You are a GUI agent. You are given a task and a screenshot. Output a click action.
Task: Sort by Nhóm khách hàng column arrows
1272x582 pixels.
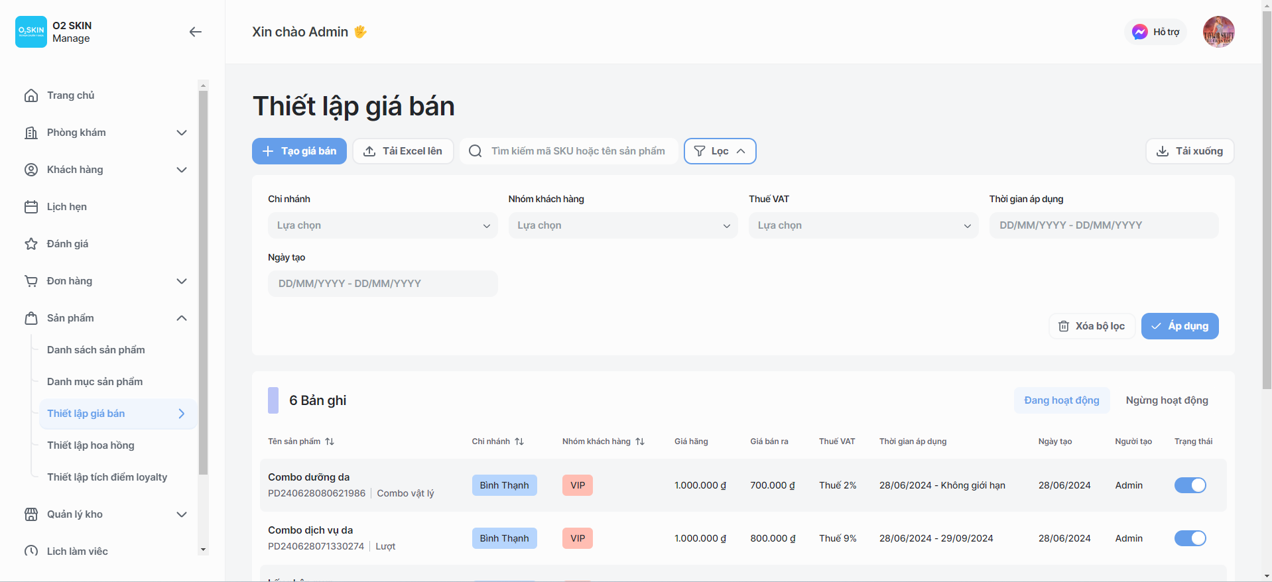pos(640,441)
